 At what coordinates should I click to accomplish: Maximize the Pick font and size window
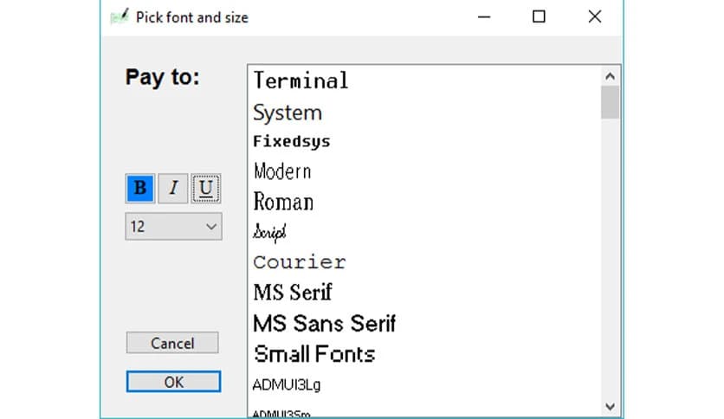tap(539, 17)
